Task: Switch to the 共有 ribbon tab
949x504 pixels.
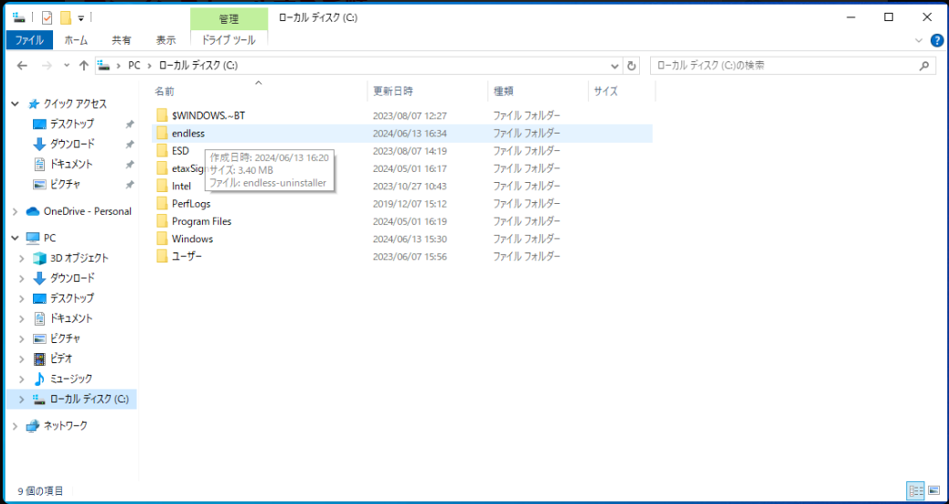Action: pos(121,40)
